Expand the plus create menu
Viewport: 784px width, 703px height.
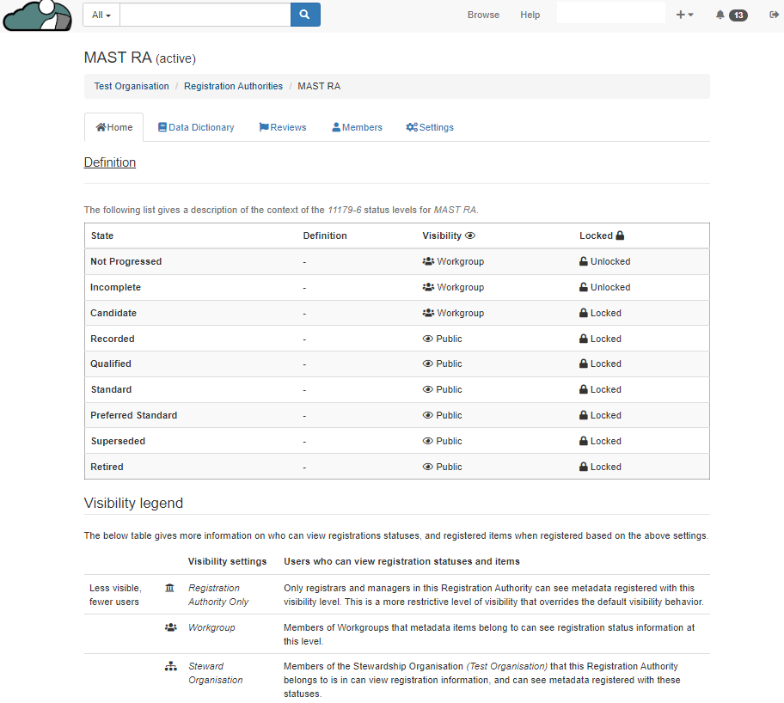684,15
